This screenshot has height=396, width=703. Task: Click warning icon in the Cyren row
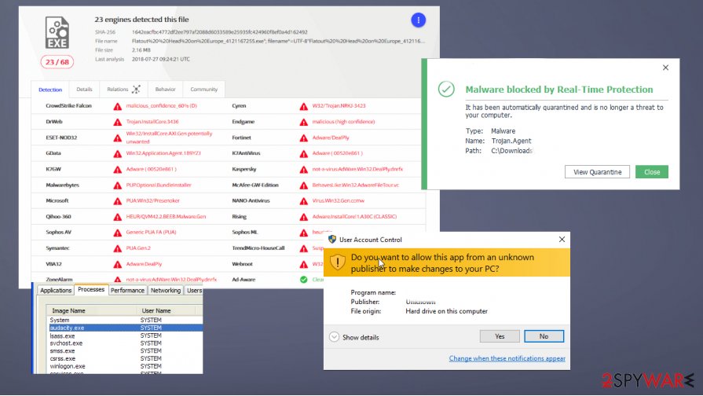coord(303,106)
